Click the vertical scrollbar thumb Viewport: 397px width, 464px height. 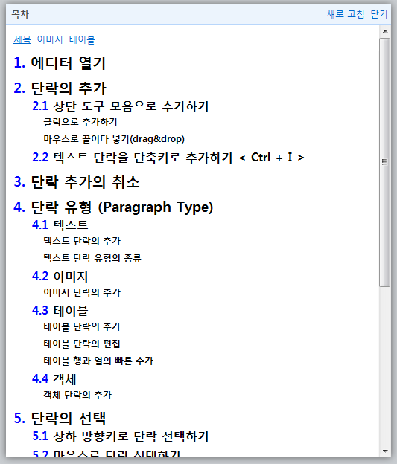pos(385,162)
